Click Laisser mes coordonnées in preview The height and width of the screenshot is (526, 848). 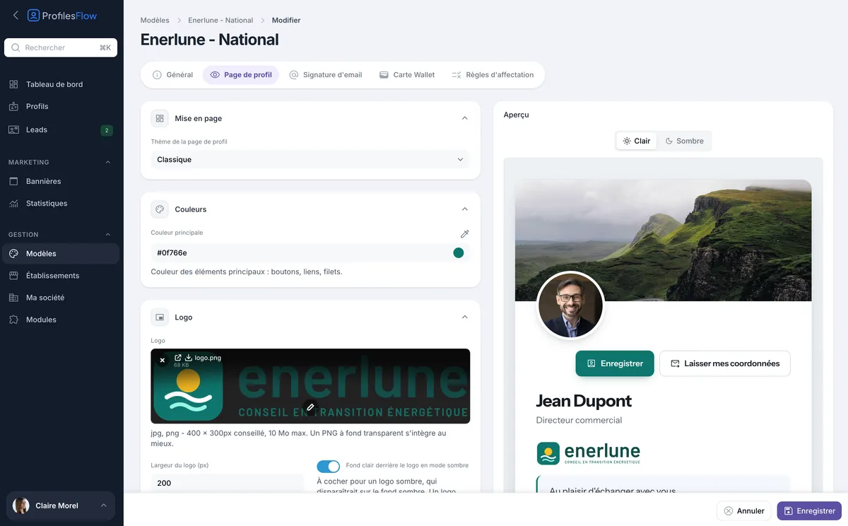pyautogui.click(x=725, y=363)
